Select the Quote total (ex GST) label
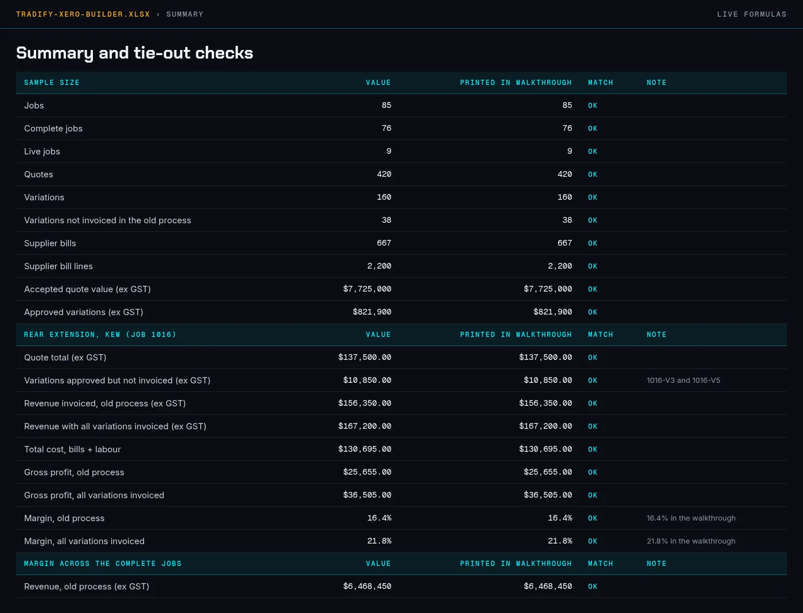Image resolution: width=803 pixels, height=613 pixels. (65, 358)
